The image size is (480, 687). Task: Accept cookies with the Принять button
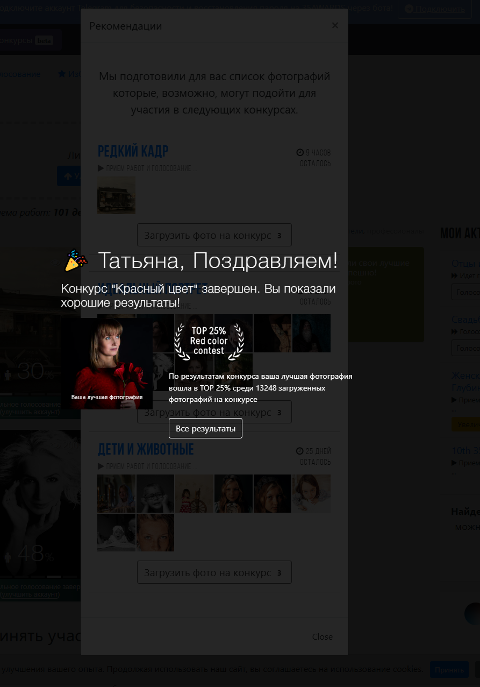(449, 670)
